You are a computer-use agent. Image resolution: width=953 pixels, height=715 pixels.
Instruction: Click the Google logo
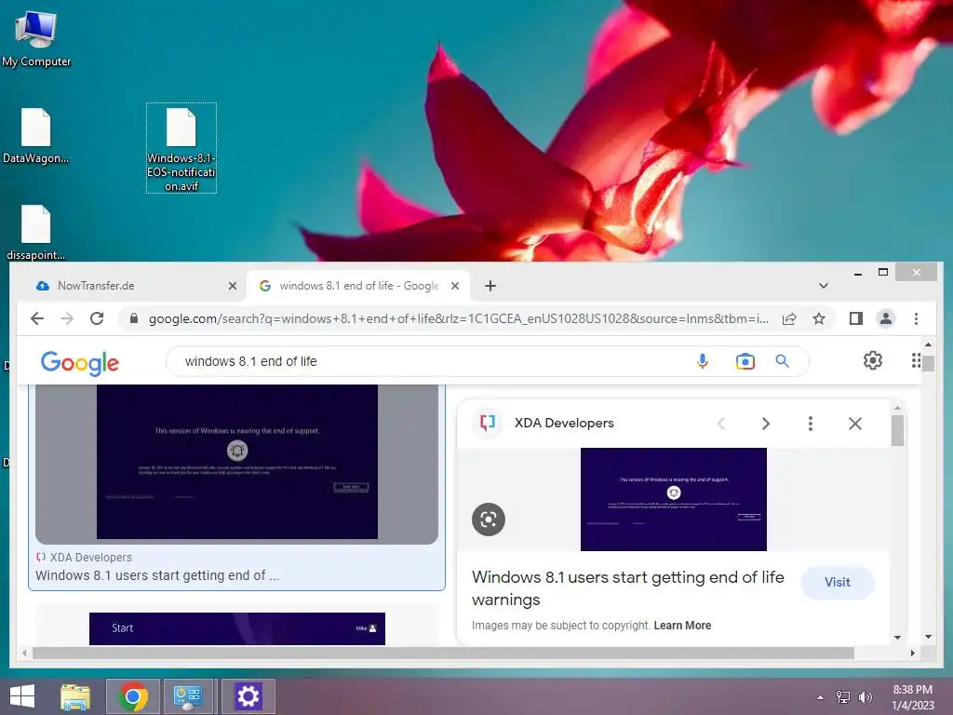click(80, 362)
